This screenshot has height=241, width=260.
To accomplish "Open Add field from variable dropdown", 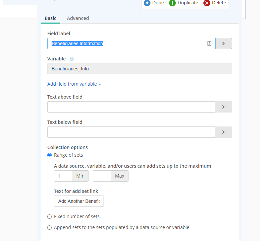I will 74,84.
